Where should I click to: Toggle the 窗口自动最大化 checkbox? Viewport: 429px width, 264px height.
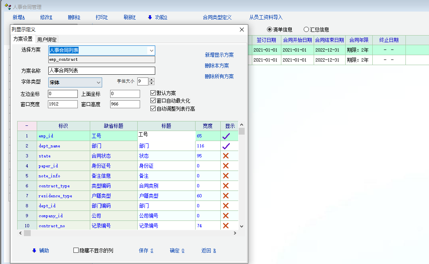[x=153, y=101]
